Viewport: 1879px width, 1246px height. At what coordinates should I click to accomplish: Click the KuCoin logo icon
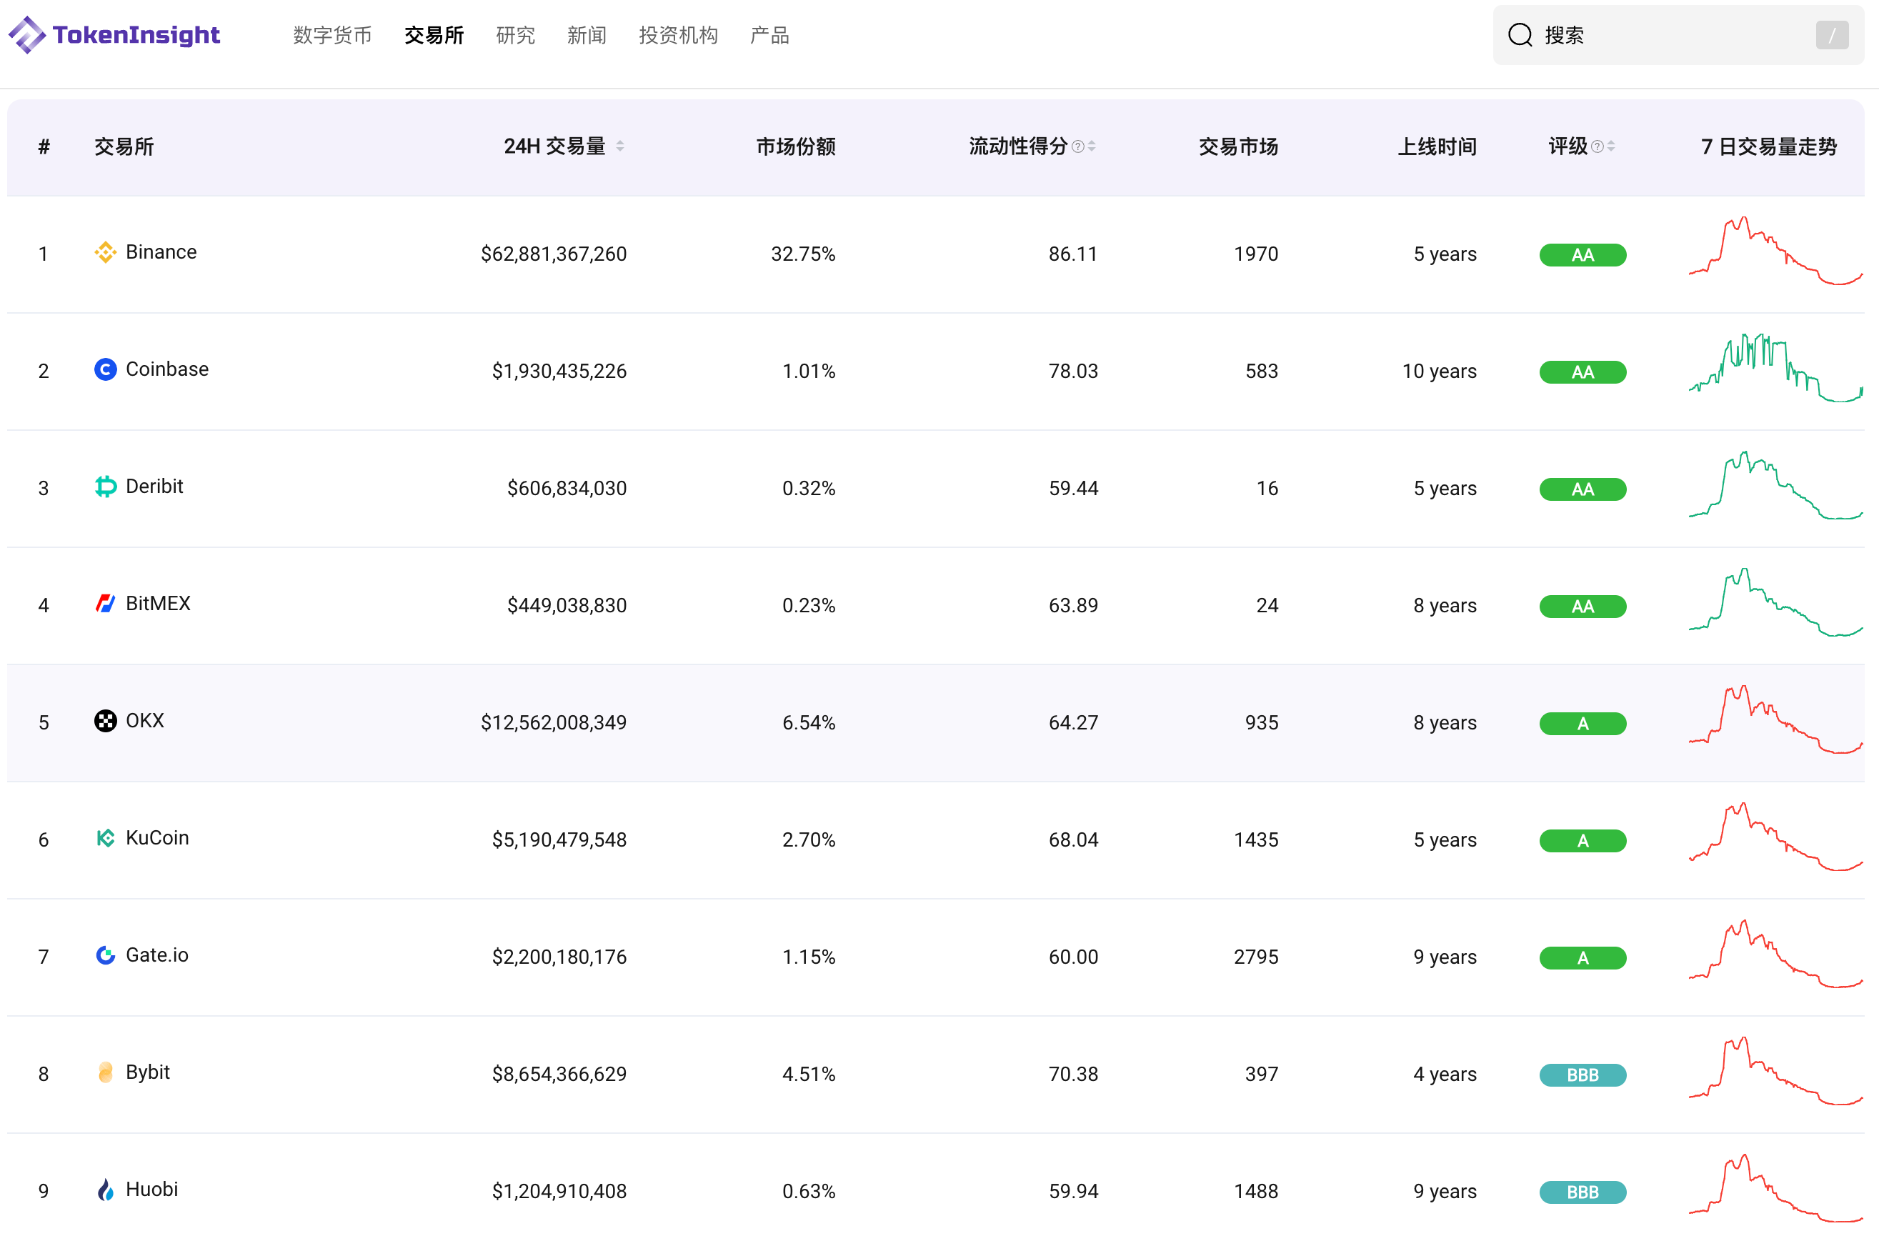(105, 838)
